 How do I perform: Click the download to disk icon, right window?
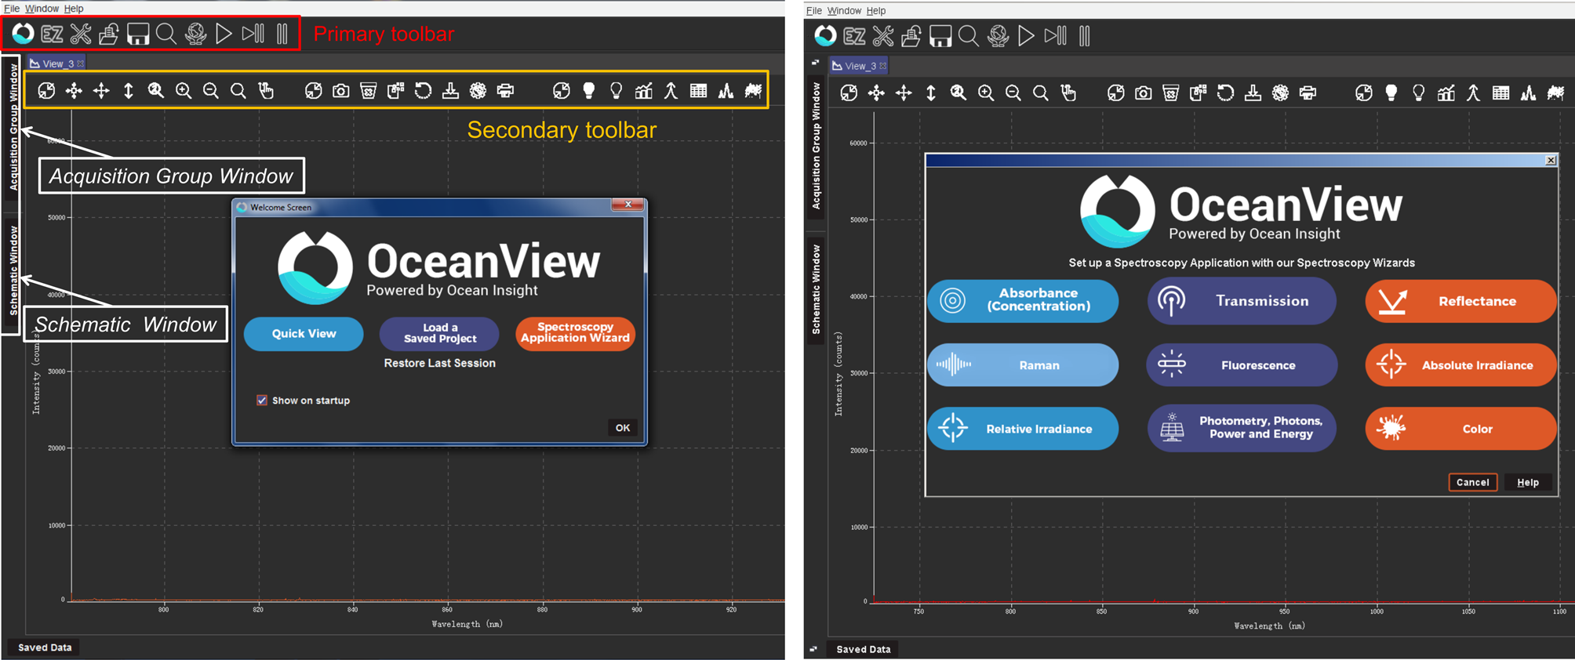tap(1253, 93)
